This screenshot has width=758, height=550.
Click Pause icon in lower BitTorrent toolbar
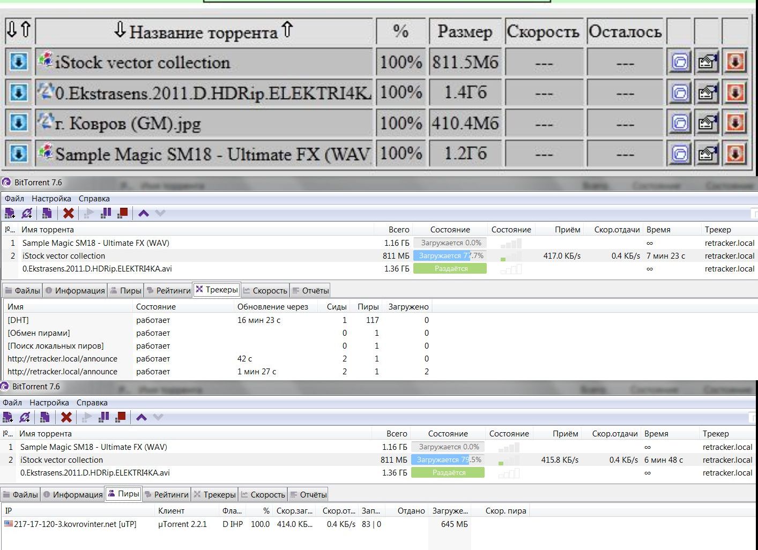tap(104, 417)
